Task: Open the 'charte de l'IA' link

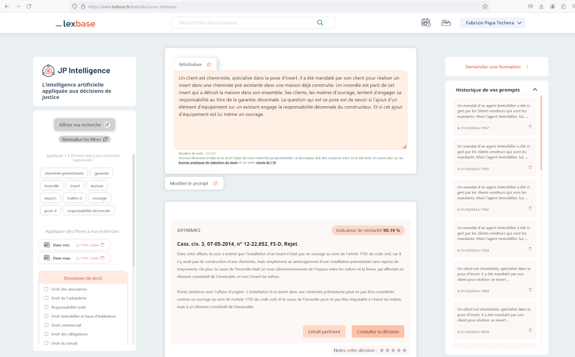Action: pos(266,162)
